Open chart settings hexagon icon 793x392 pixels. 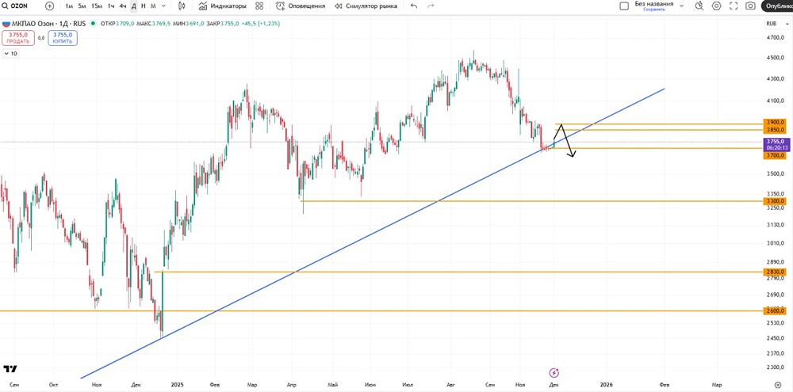717,6
